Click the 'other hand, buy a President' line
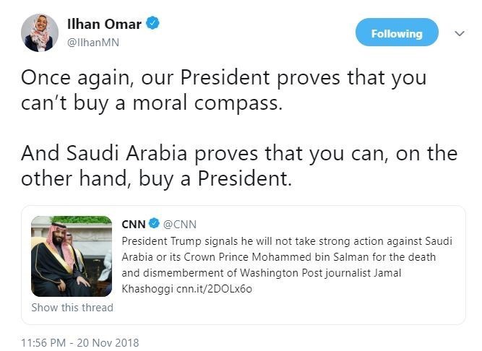The image size is (482, 351). pos(156,178)
